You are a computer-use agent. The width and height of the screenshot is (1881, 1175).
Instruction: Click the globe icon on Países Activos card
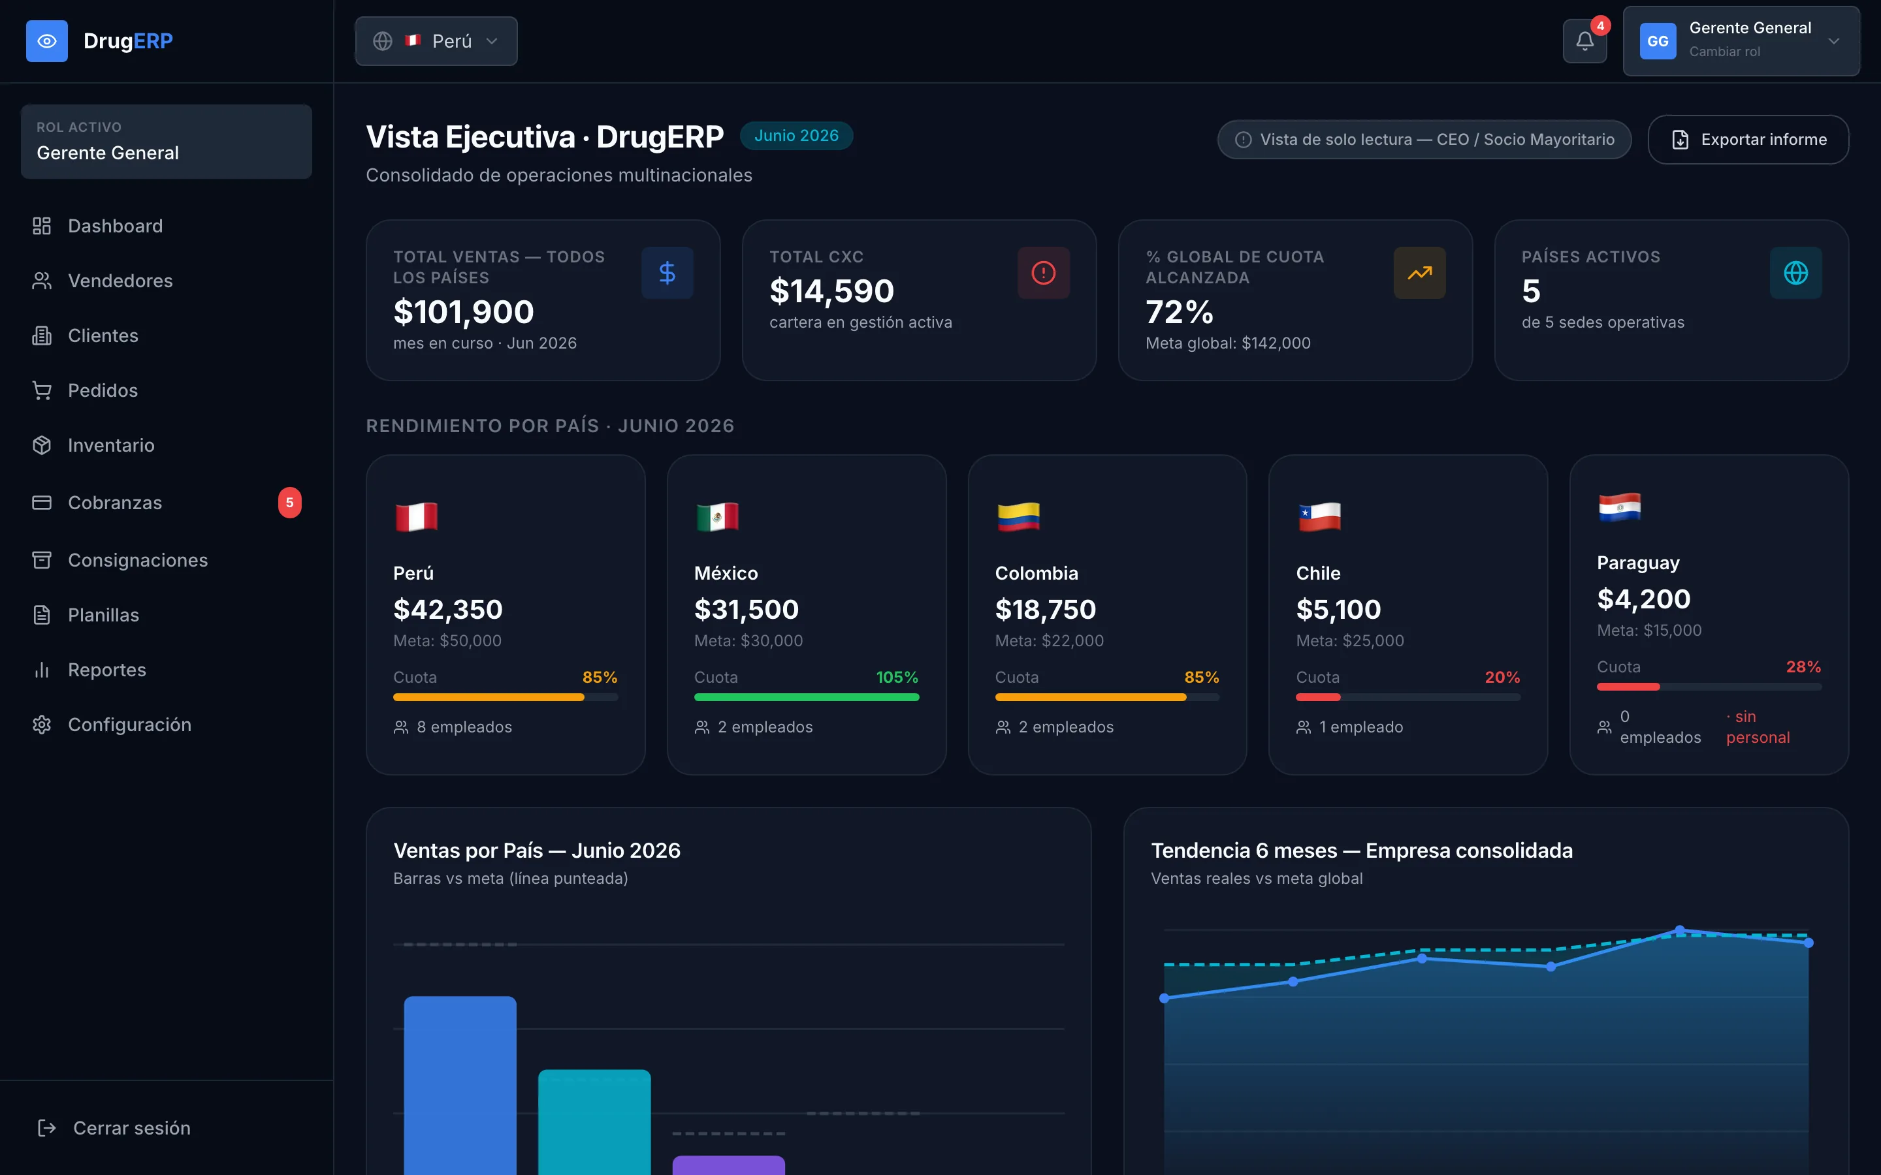tap(1795, 273)
